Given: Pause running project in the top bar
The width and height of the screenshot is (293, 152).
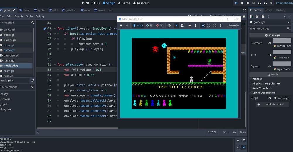Looking at the screenshot, I should point(242,3).
